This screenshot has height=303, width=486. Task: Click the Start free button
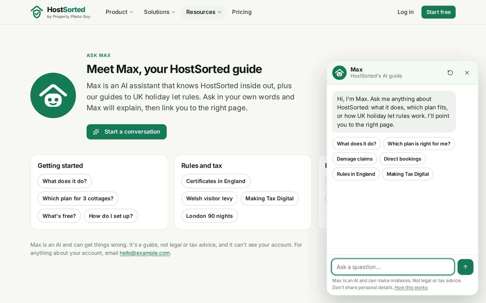[x=438, y=12]
